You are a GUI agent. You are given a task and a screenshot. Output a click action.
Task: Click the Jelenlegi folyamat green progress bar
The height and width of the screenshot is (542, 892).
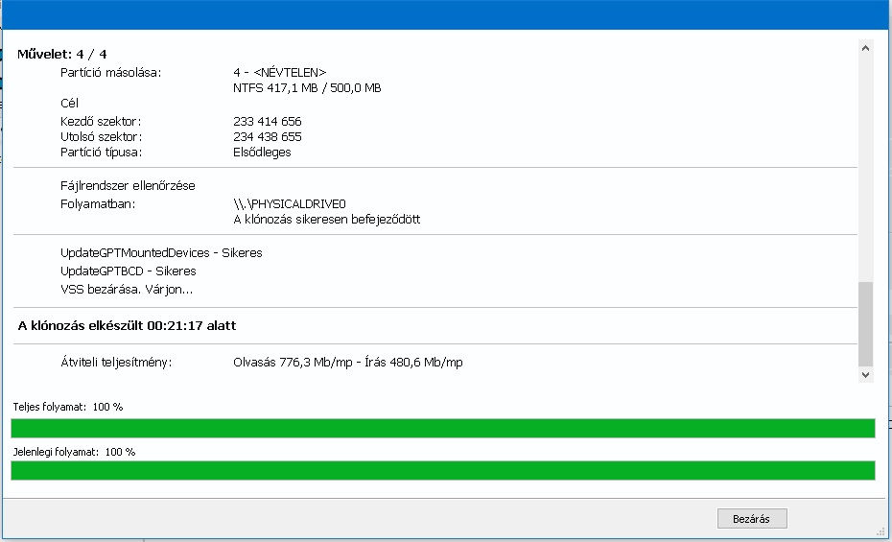[x=442, y=470]
